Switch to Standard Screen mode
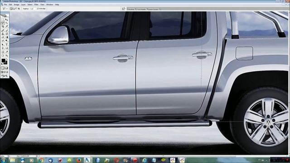 pos(2,72)
